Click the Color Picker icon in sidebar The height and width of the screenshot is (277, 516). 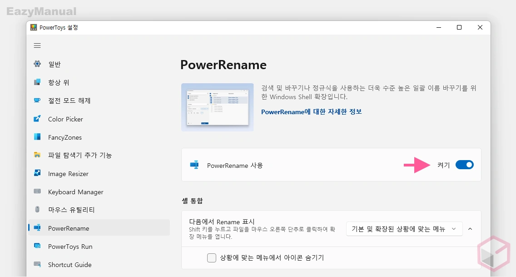pos(37,119)
